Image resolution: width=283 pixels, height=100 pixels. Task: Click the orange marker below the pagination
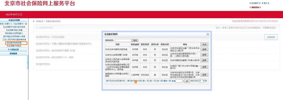tap(136, 82)
